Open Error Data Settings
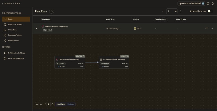This screenshot has width=217, height=111. tap(16, 59)
